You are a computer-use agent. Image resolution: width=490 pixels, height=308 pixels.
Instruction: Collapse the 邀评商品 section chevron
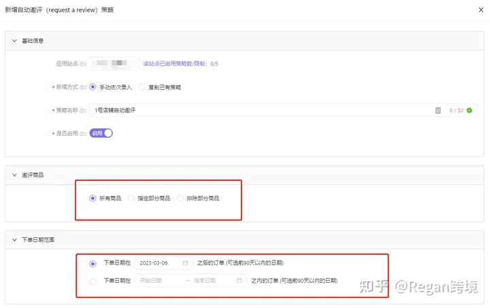[x=14, y=175]
